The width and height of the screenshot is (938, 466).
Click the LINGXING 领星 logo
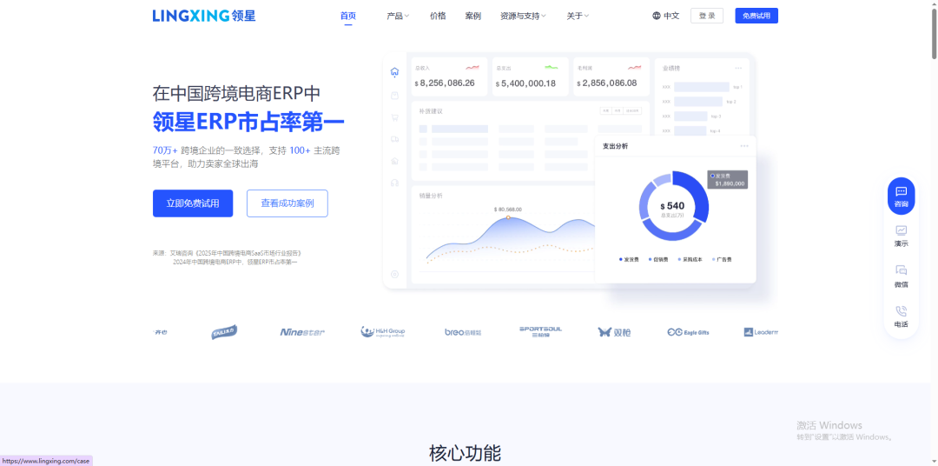[x=204, y=16]
